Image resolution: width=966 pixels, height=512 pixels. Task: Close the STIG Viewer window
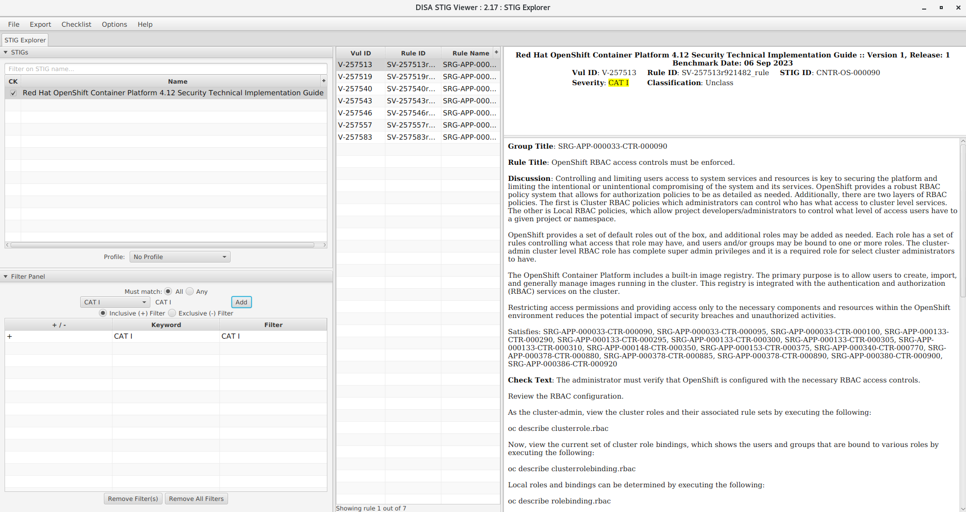[958, 8]
